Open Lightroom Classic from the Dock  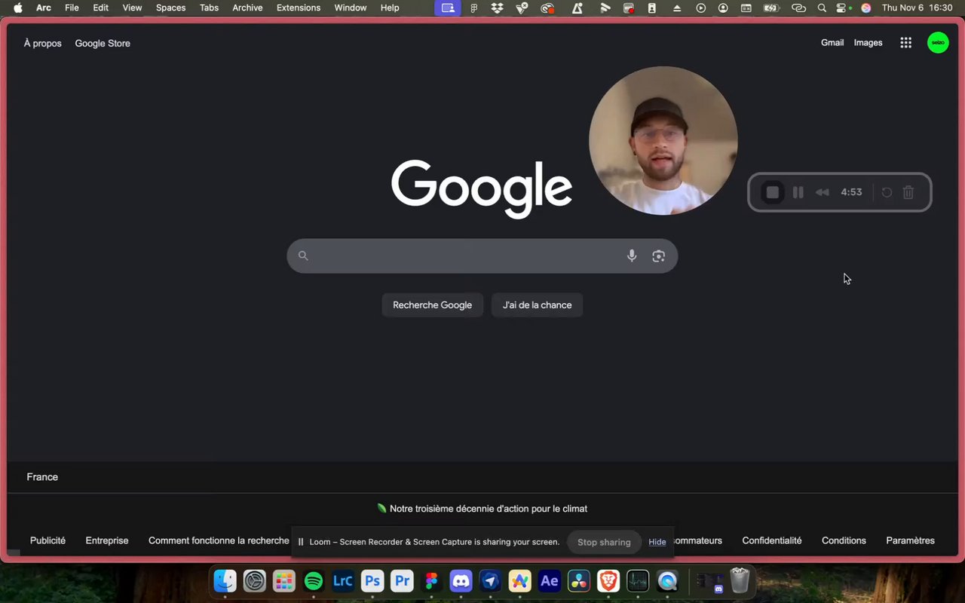343,580
